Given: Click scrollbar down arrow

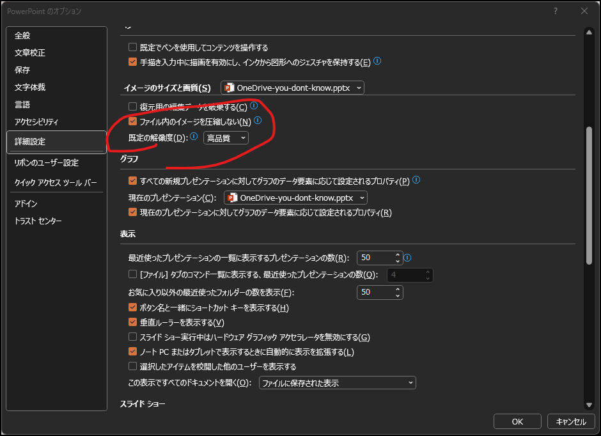Looking at the screenshot, I should (589, 405).
